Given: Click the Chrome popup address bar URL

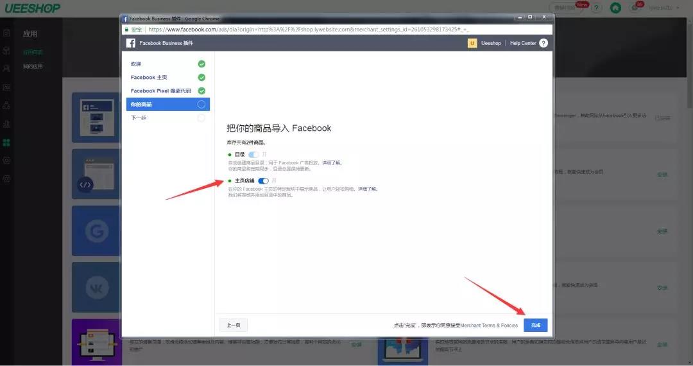Looking at the screenshot, I should tap(309, 30).
